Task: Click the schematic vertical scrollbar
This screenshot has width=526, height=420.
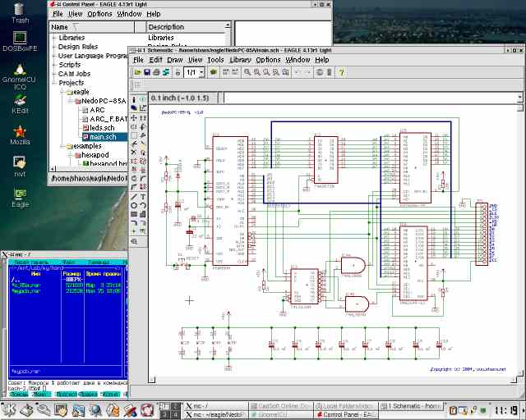Action: point(520,240)
